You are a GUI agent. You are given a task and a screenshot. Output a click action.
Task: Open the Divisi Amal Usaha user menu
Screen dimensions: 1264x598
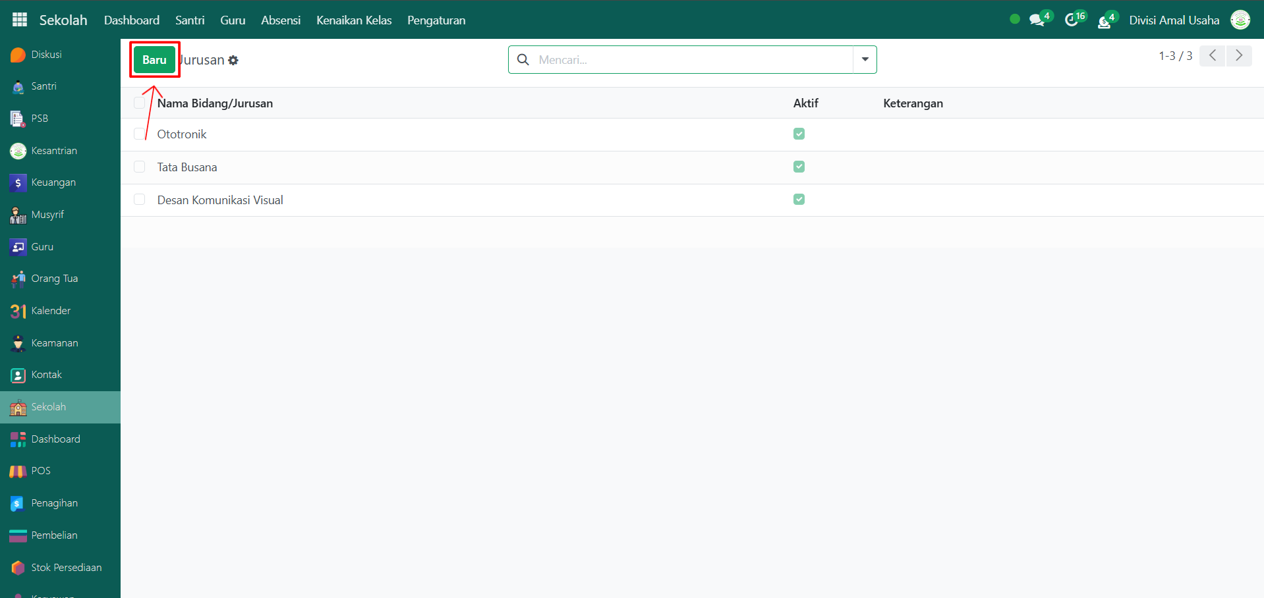click(1174, 20)
